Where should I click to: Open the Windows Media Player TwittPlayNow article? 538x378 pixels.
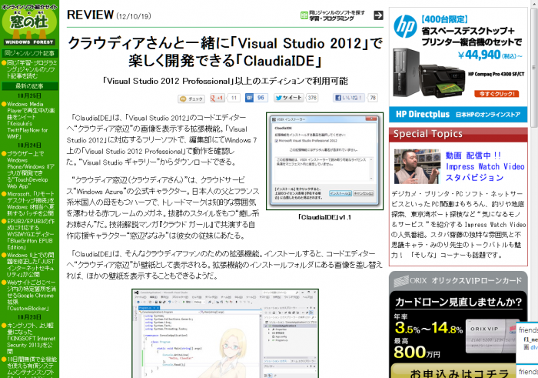coord(30,120)
